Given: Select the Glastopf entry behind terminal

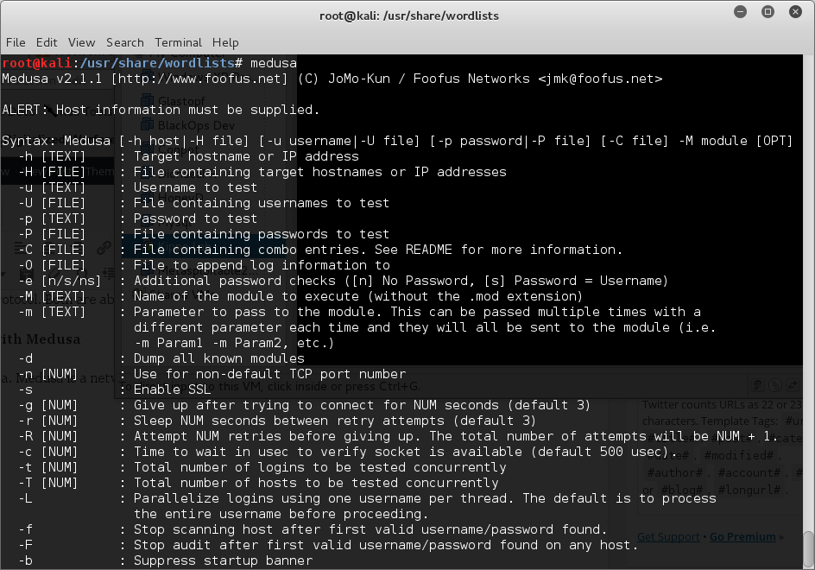Looking at the screenshot, I should point(181,100).
